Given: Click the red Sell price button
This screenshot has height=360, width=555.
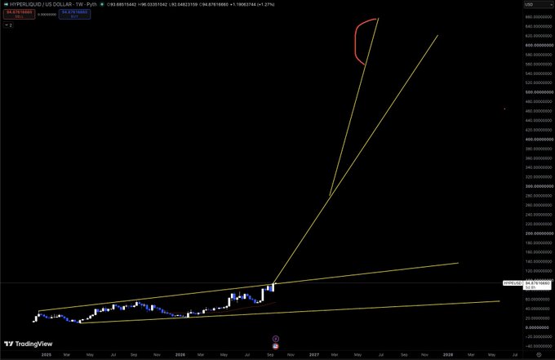Looking at the screenshot, I should coord(20,14).
